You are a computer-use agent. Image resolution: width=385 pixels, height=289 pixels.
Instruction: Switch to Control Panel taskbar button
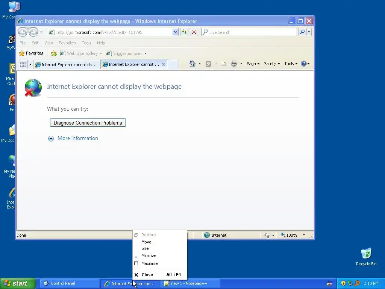click(70, 283)
